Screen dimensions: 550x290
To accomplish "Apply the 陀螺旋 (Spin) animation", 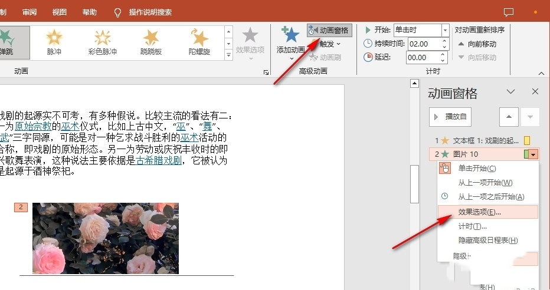I will point(199,41).
